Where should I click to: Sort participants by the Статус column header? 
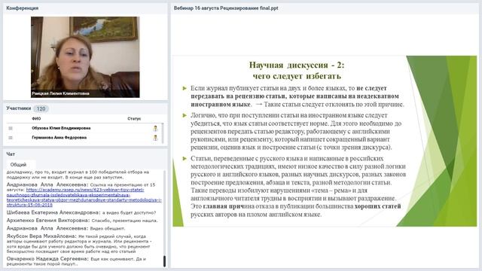(134, 119)
